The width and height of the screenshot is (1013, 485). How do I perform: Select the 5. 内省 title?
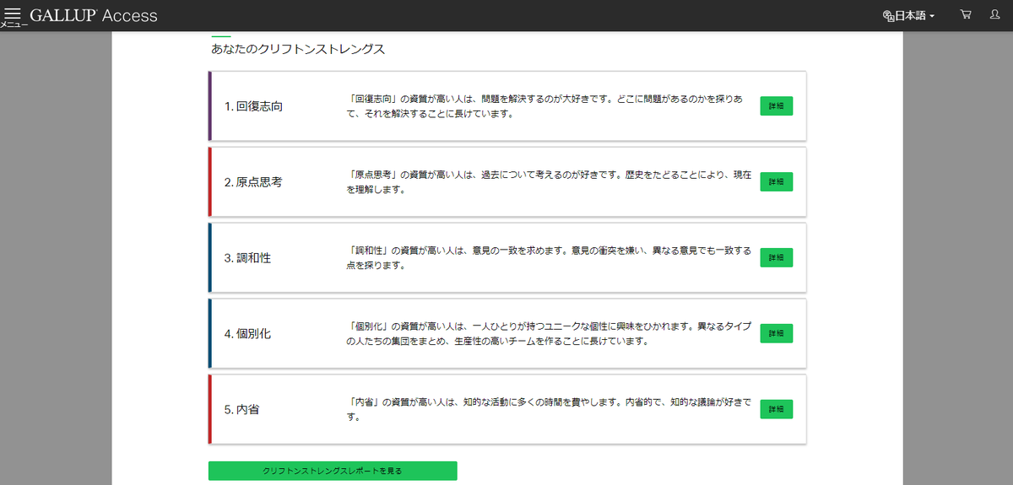tap(241, 409)
